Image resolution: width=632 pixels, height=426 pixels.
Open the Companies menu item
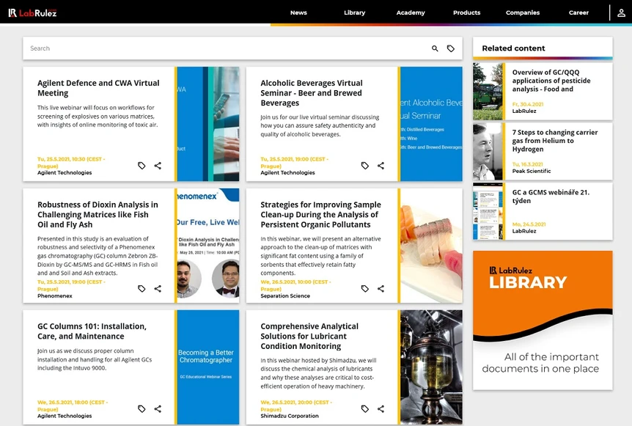point(523,12)
